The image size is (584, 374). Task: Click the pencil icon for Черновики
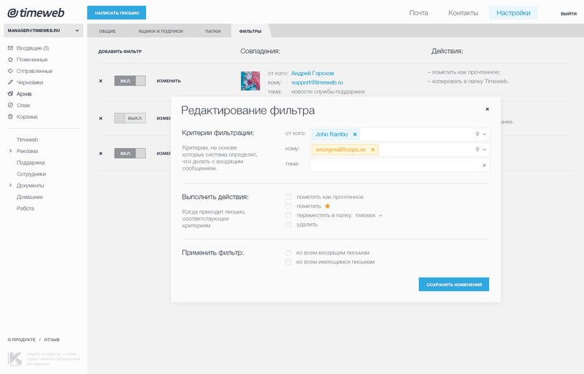10,82
